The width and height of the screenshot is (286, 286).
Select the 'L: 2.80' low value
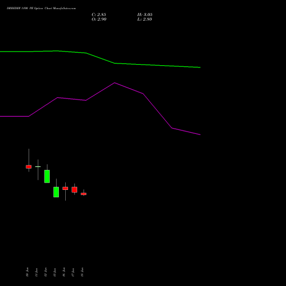point(145,19)
